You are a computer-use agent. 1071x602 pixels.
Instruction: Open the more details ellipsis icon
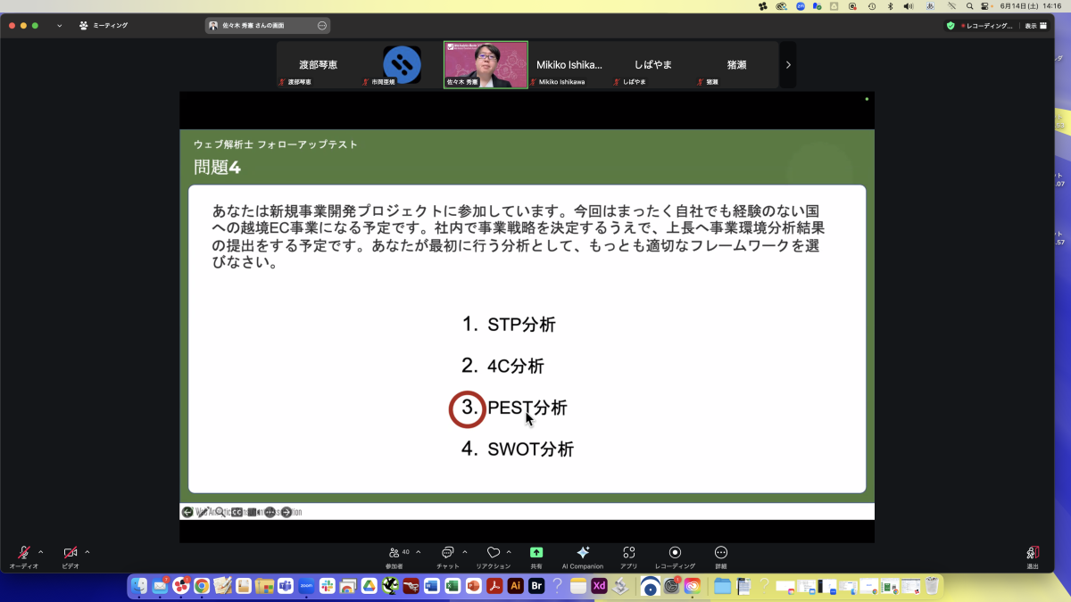(721, 553)
